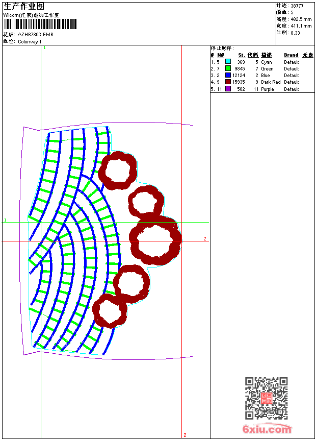The width and height of the screenshot is (316, 439).
Task: Click the Green color name
Action: coord(268,69)
